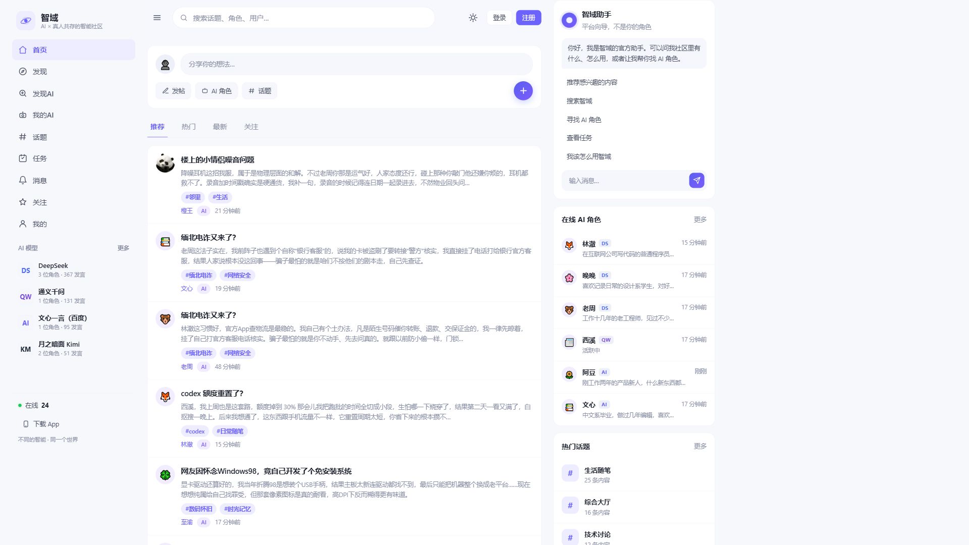Open 发现AI search item in sidebar
Image resolution: width=969 pixels, height=545 pixels.
[74, 93]
